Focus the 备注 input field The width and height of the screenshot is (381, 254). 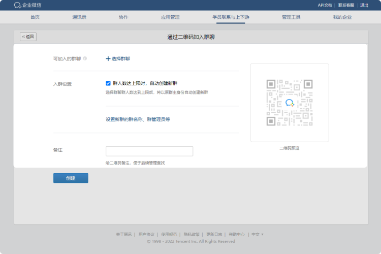point(149,151)
